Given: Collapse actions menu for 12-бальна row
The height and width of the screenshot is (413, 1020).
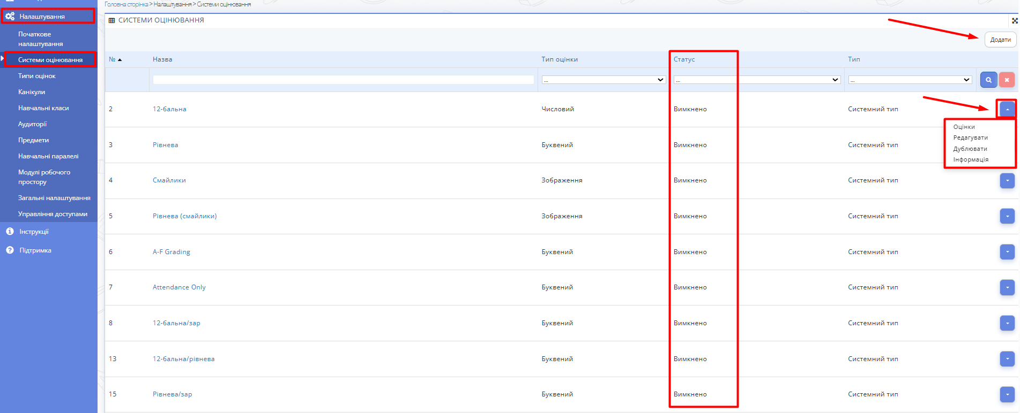Looking at the screenshot, I should click(x=1007, y=109).
